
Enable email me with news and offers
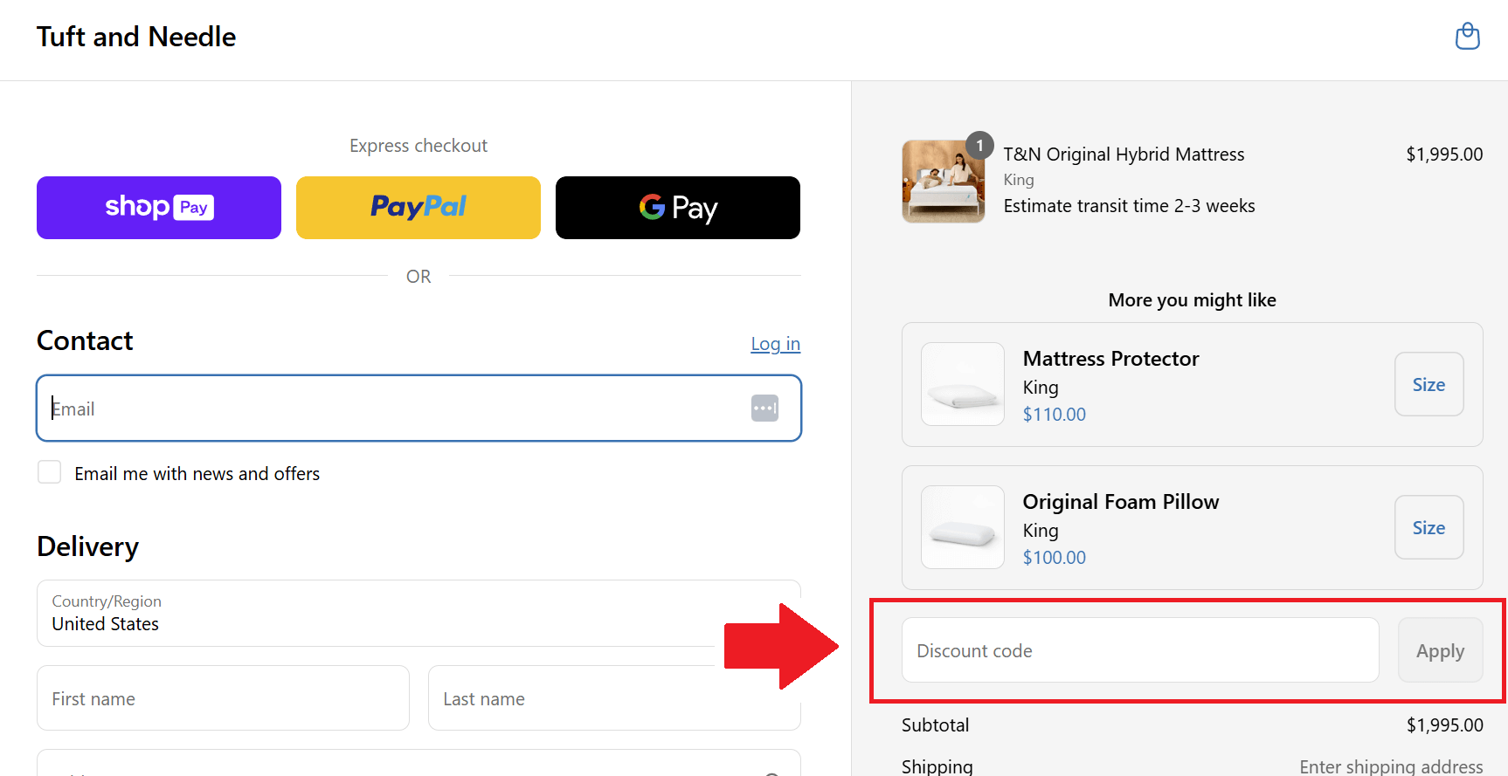(50, 472)
